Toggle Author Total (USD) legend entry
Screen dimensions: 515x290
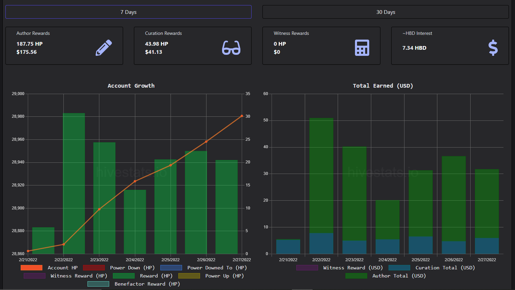[x=385, y=276]
